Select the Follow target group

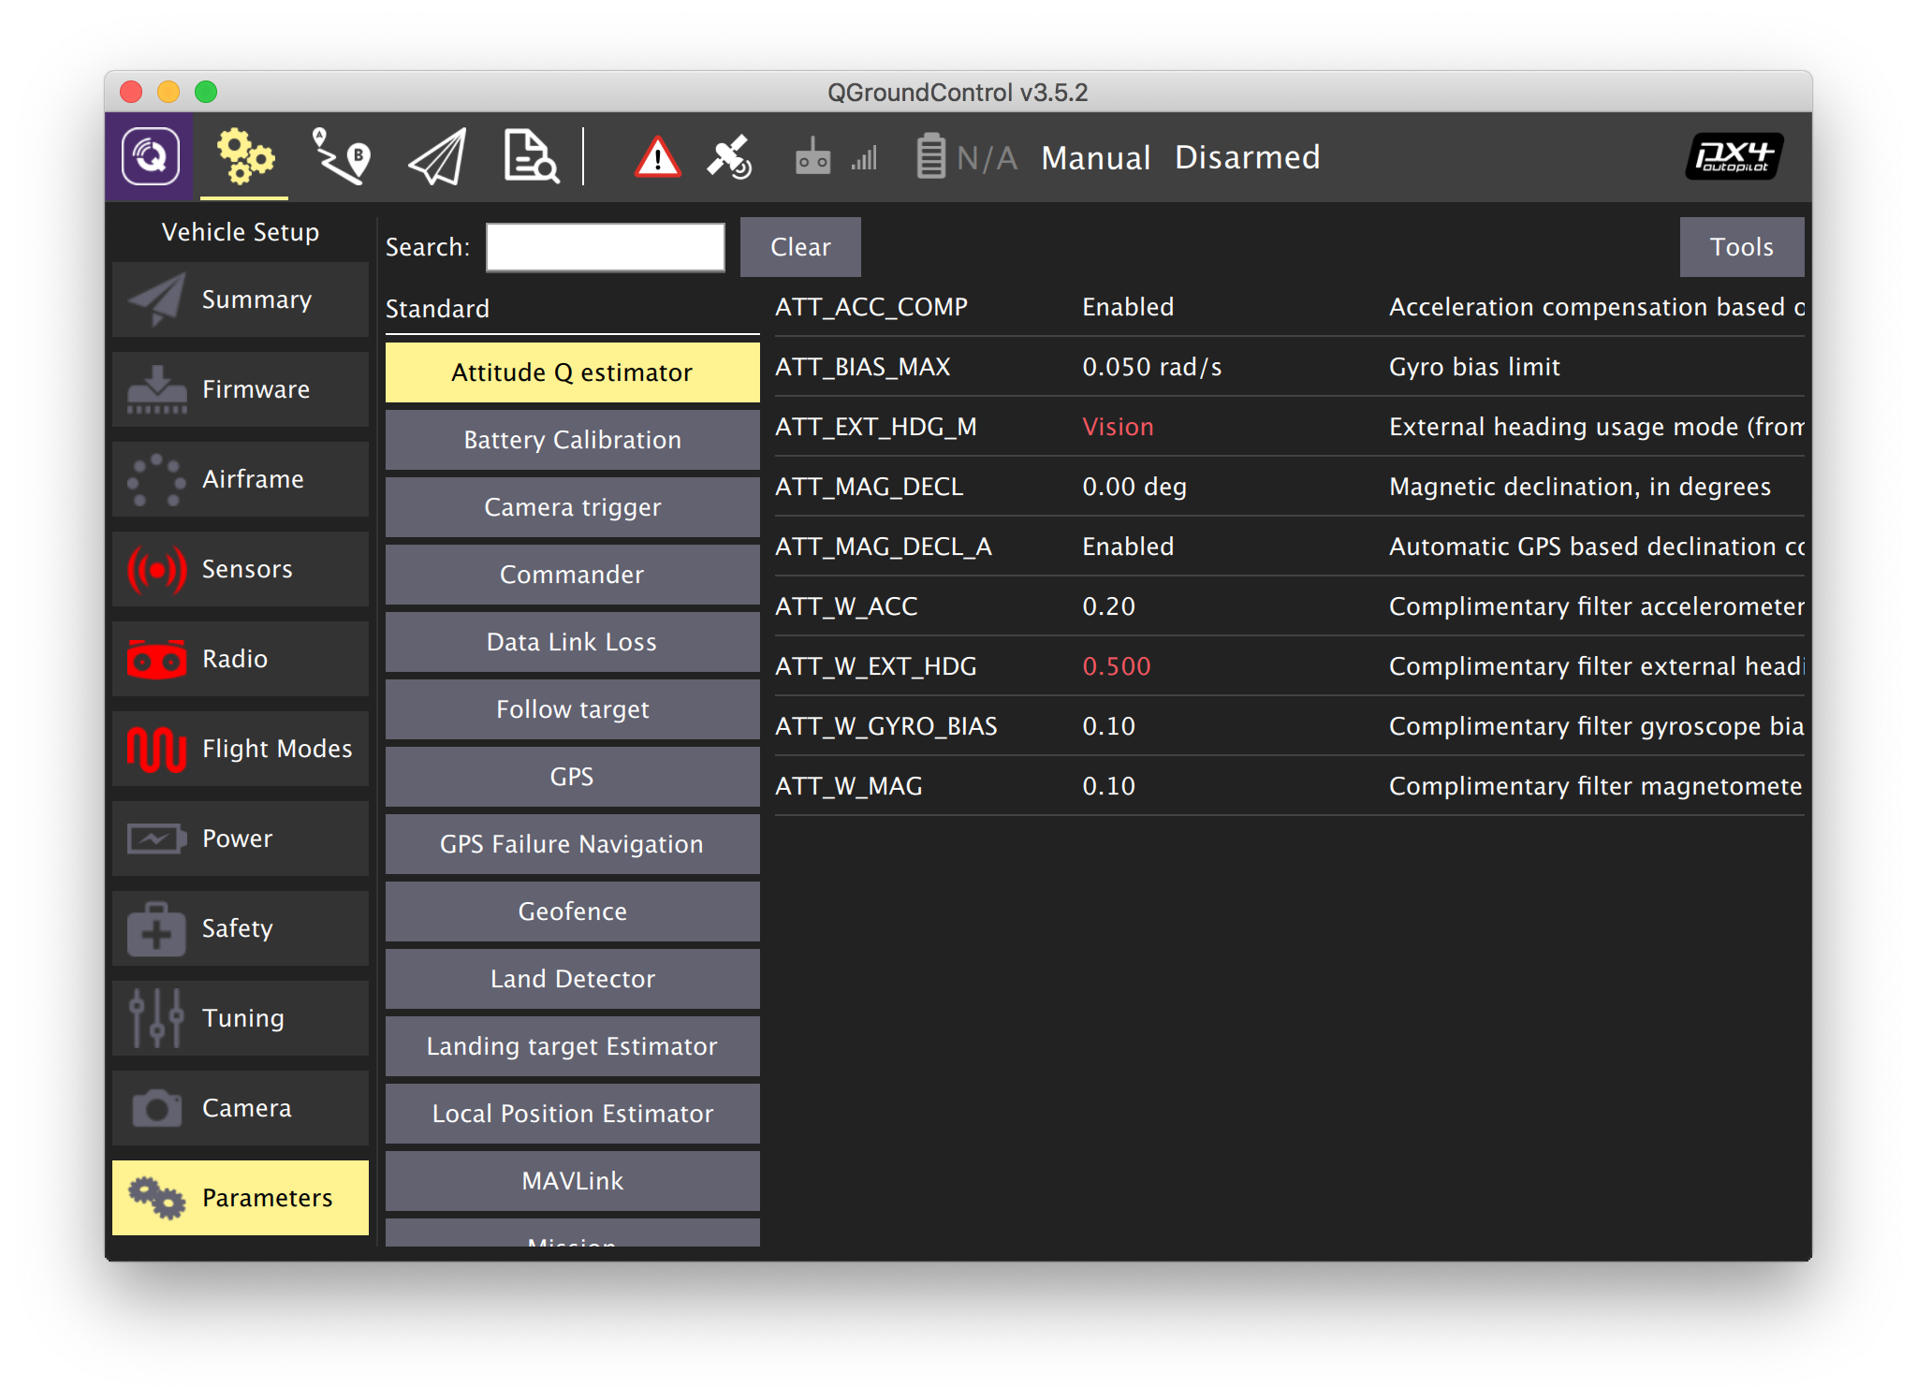tap(573, 709)
